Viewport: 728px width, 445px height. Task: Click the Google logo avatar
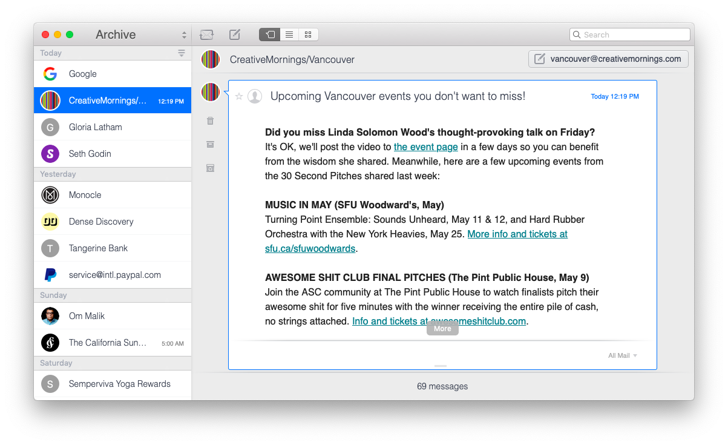tap(50, 74)
